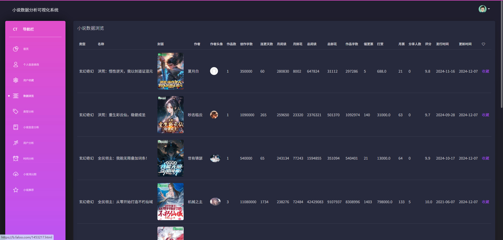Screen dimensions: 503x240
Task: Click author avatar for 机械之主
Action: [x=215, y=202]
